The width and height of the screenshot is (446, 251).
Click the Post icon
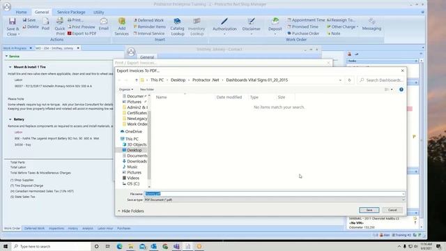click(x=45, y=24)
